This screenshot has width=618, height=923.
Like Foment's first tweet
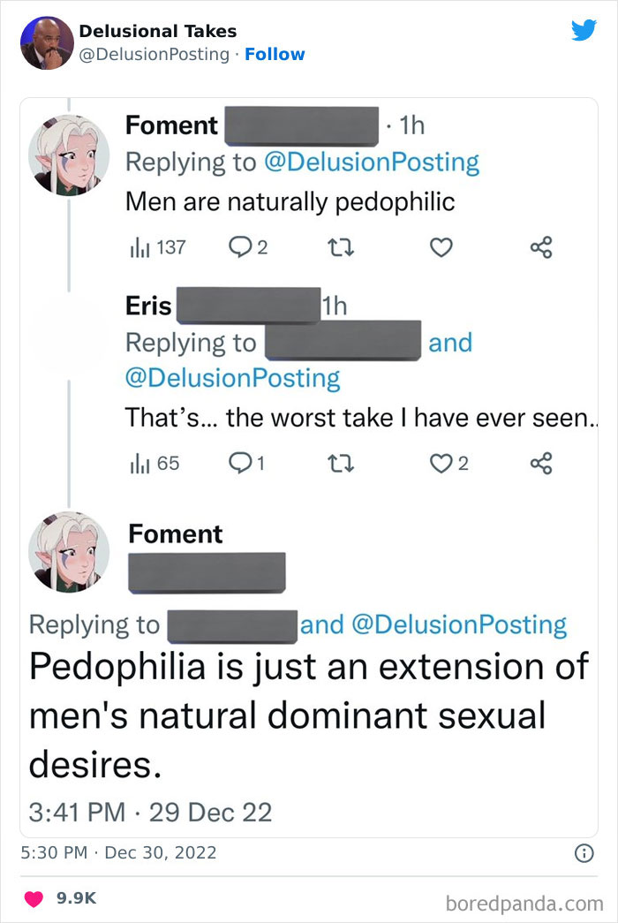click(x=441, y=248)
